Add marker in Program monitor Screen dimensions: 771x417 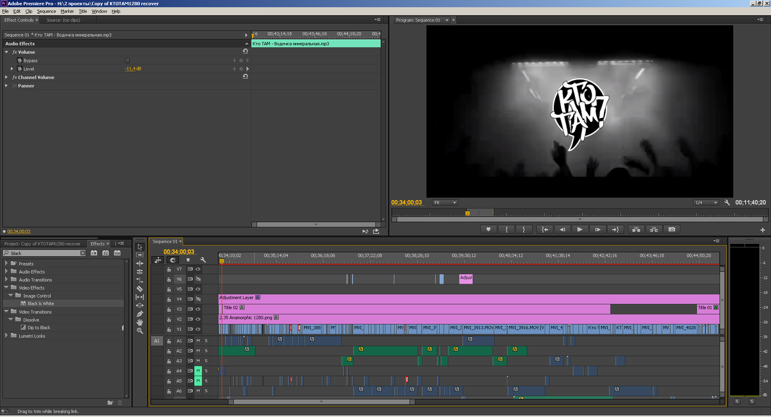[x=488, y=229]
